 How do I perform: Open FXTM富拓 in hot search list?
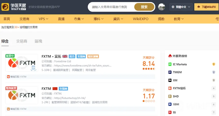tap(179, 88)
